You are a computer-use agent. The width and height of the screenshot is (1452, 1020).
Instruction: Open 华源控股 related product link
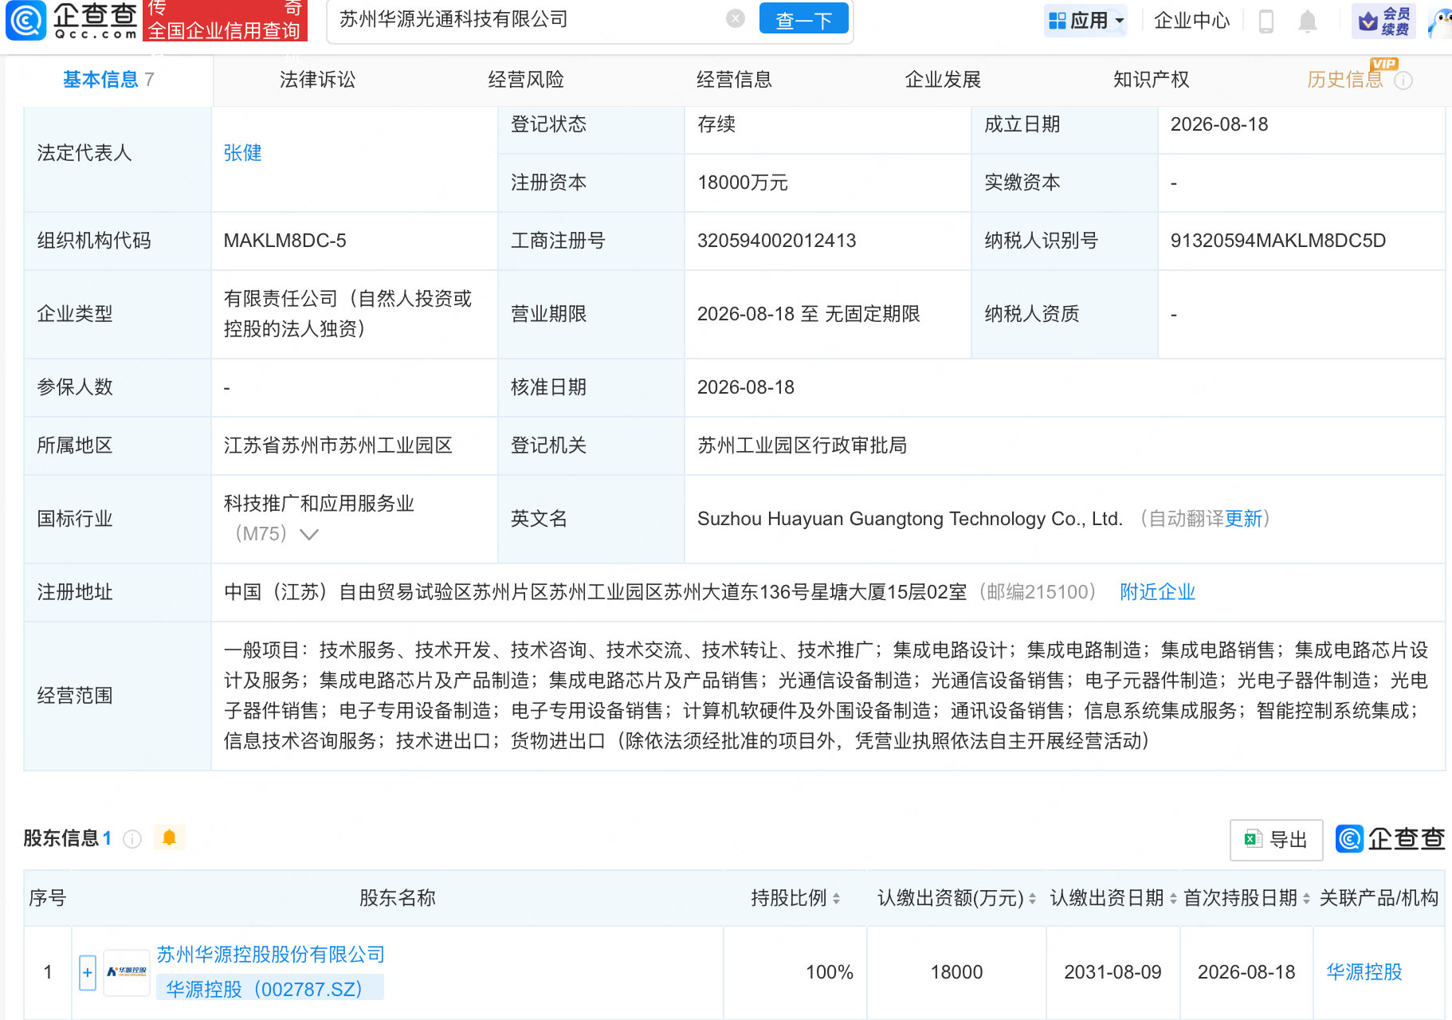(x=1364, y=972)
